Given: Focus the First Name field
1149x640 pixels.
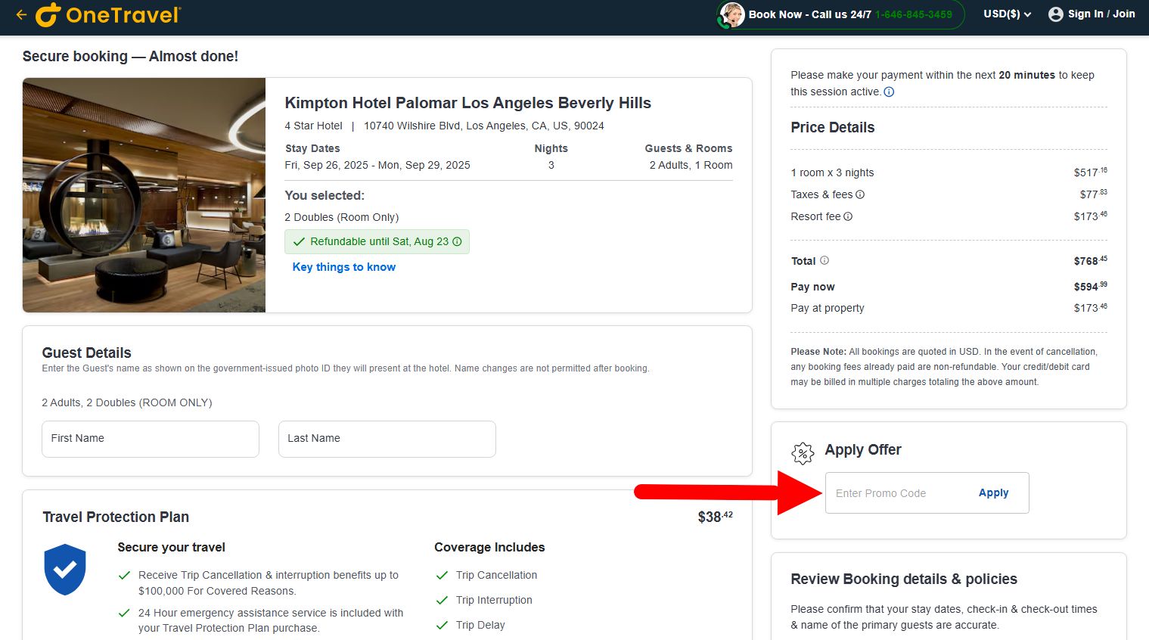Looking at the screenshot, I should pyautogui.click(x=151, y=439).
